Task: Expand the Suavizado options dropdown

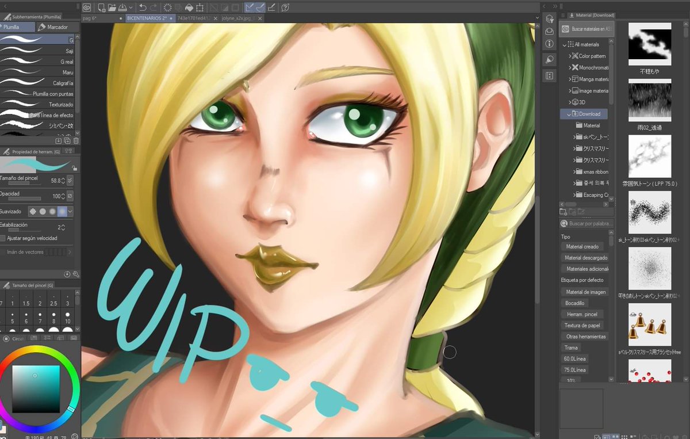Action: click(70, 211)
